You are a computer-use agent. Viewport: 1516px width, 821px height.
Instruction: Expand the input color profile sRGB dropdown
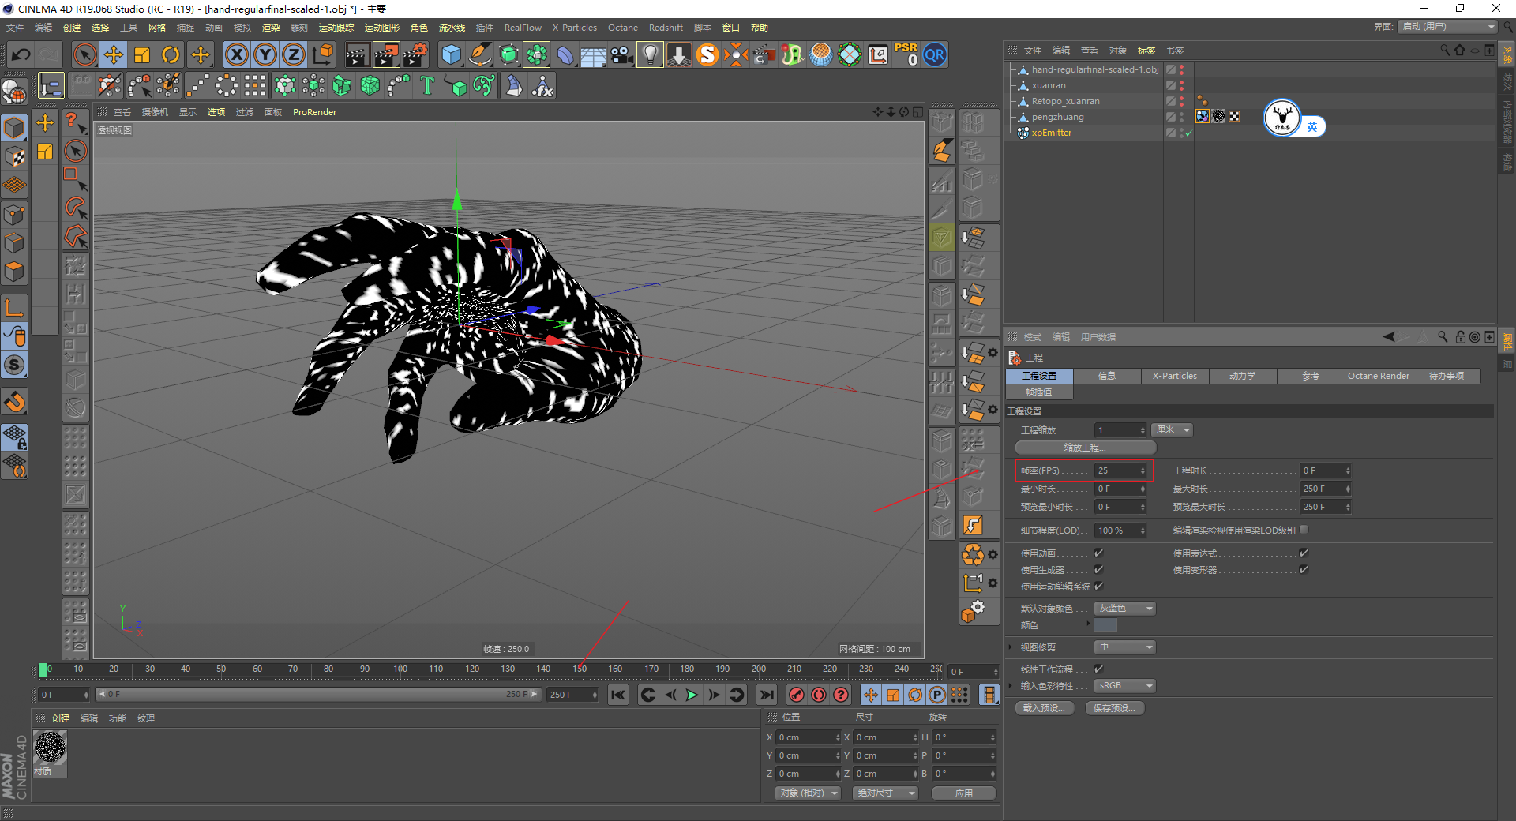click(x=1125, y=686)
